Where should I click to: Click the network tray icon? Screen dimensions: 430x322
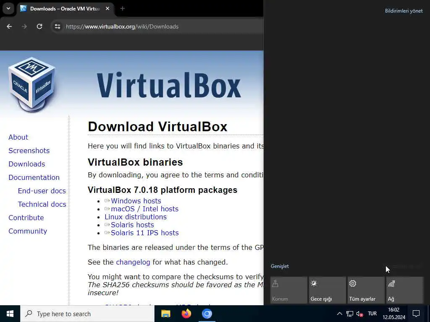click(x=350, y=314)
